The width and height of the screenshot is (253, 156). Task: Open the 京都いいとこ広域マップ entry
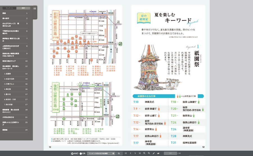coord(15,123)
